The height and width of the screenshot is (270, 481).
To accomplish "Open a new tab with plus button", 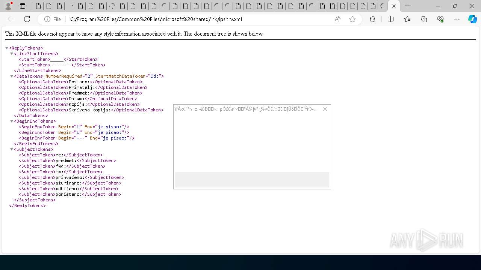I will [x=408, y=6].
